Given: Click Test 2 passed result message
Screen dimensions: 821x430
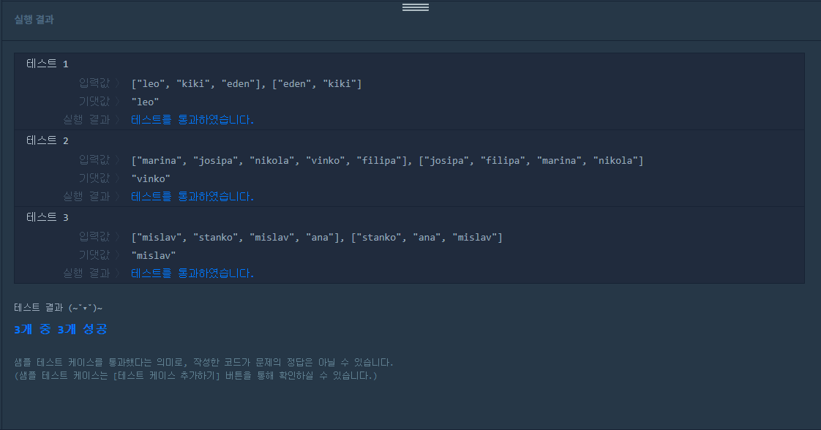Looking at the screenshot, I should 192,197.
